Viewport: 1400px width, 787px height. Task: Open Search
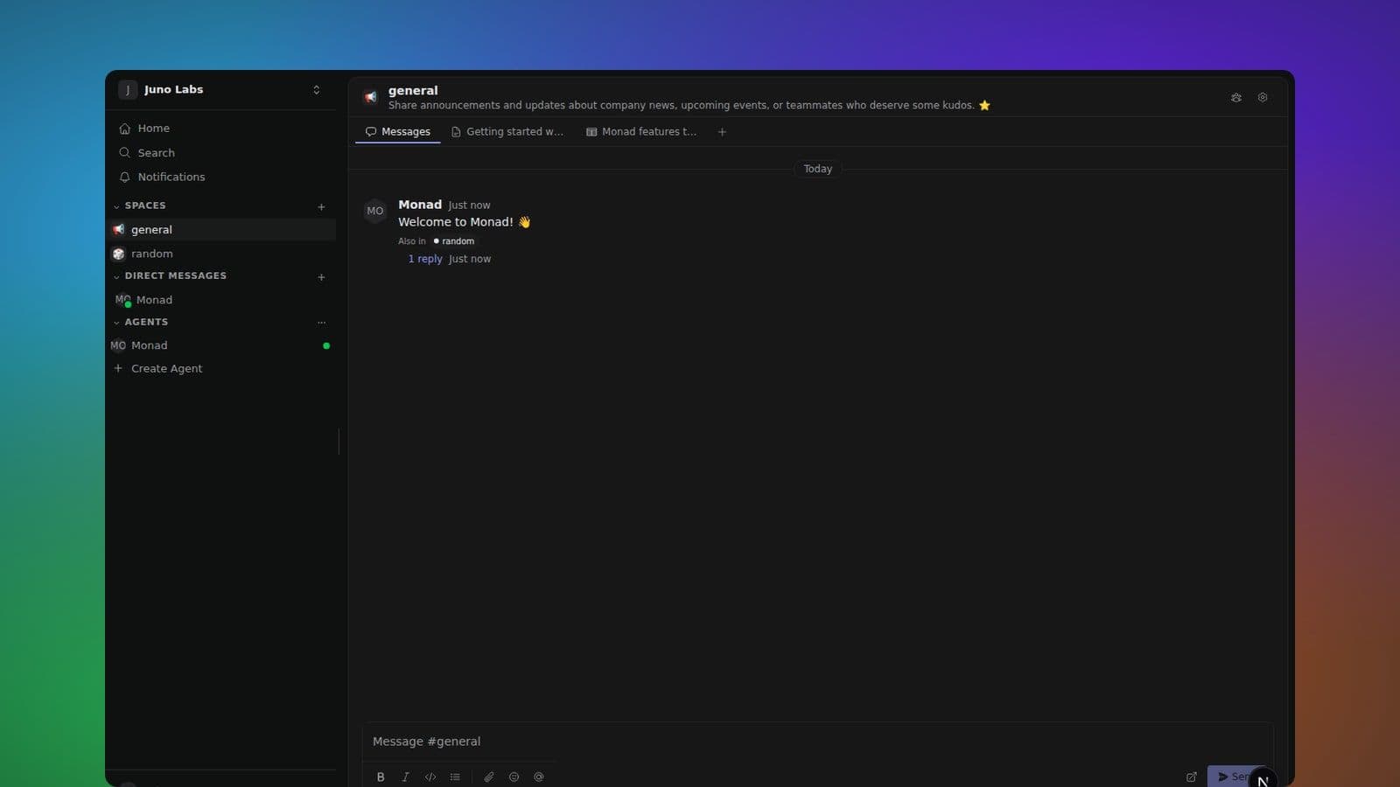click(x=222, y=153)
